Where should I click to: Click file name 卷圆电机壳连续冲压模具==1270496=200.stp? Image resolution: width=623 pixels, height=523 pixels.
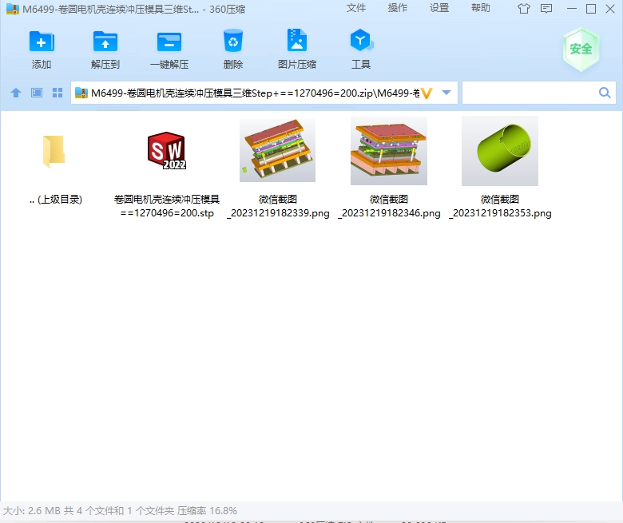[x=167, y=206]
